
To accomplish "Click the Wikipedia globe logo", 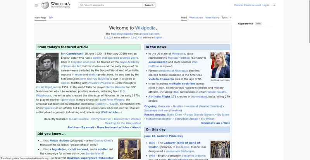I will (45, 5).
